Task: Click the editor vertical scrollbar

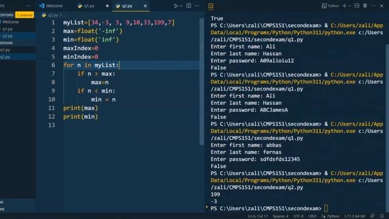Action: (x=201, y=82)
